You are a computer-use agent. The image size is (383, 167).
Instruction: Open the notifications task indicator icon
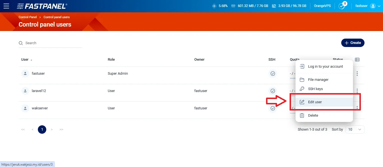pos(342,6)
